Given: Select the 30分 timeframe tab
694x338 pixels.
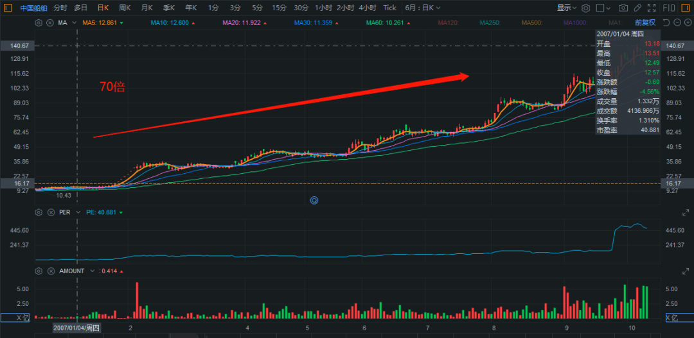Looking at the screenshot, I should click(x=301, y=8).
